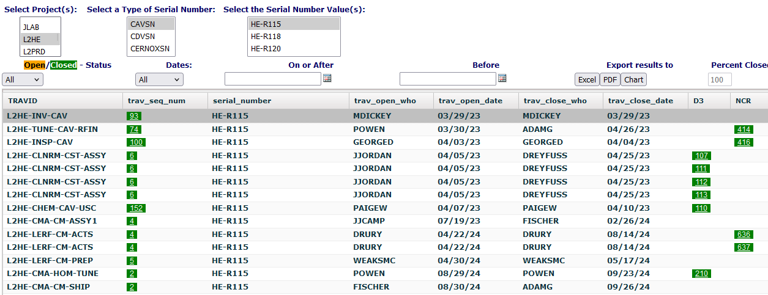
Task: Open the Status filter dropdown
Action: [23, 79]
